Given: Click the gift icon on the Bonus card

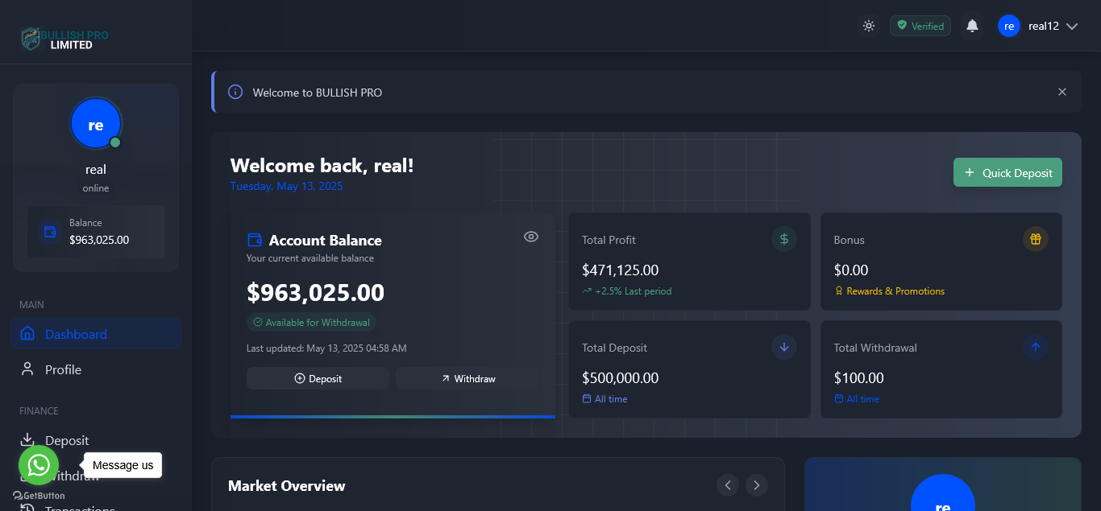Looking at the screenshot, I should (x=1035, y=239).
